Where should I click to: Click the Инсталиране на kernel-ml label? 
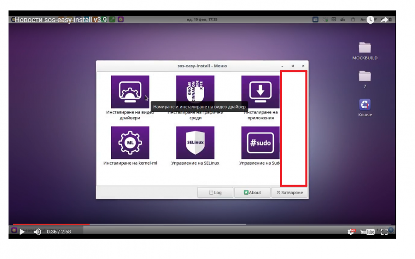(x=130, y=163)
